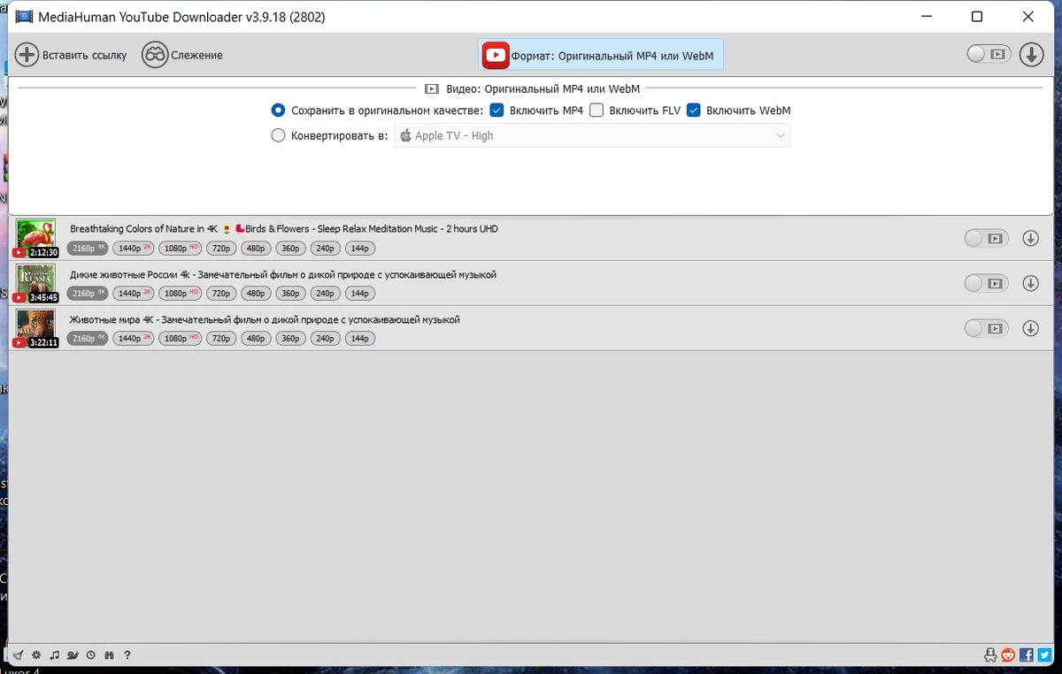Click the clock icon in status bar
The height and width of the screenshot is (674, 1062).
pyautogui.click(x=91, y=655)
